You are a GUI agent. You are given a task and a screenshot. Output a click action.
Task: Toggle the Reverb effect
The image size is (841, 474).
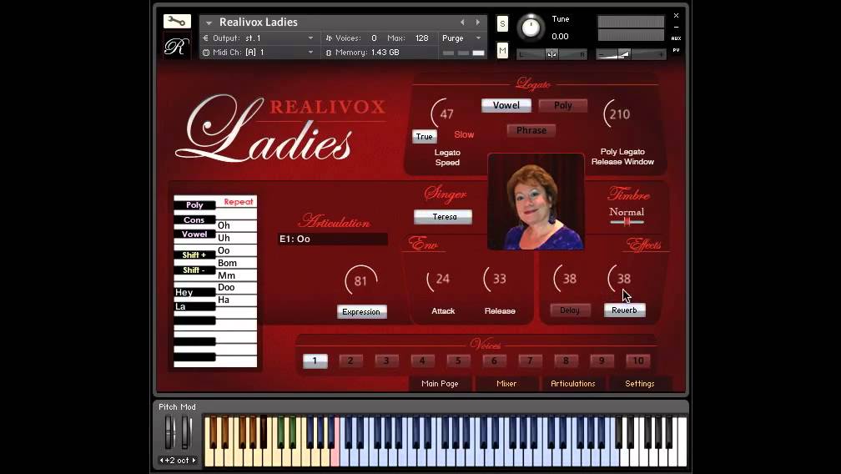(x=624, y=310)
